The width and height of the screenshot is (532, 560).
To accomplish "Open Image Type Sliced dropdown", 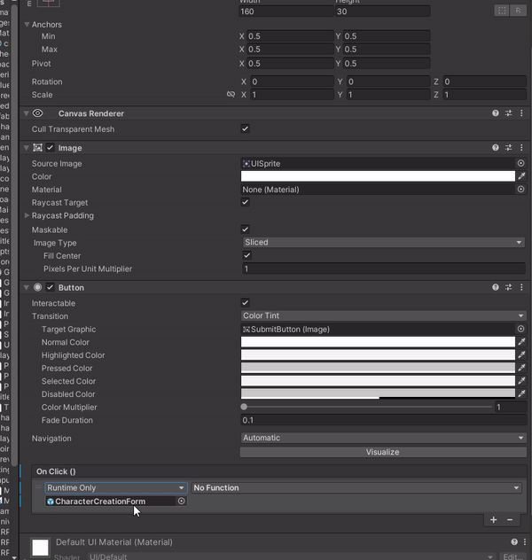I will tap(384, 242).
